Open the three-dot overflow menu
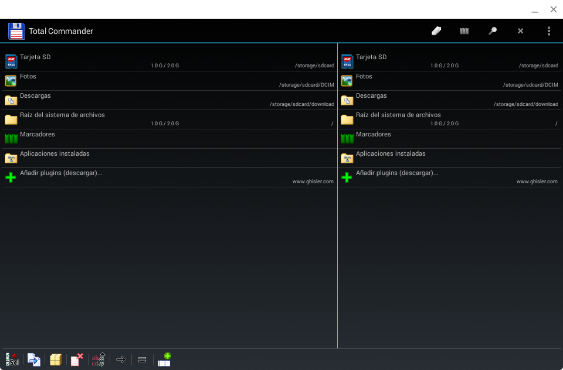The width and height of the screenshot is (563, 370). pos(549,31)
